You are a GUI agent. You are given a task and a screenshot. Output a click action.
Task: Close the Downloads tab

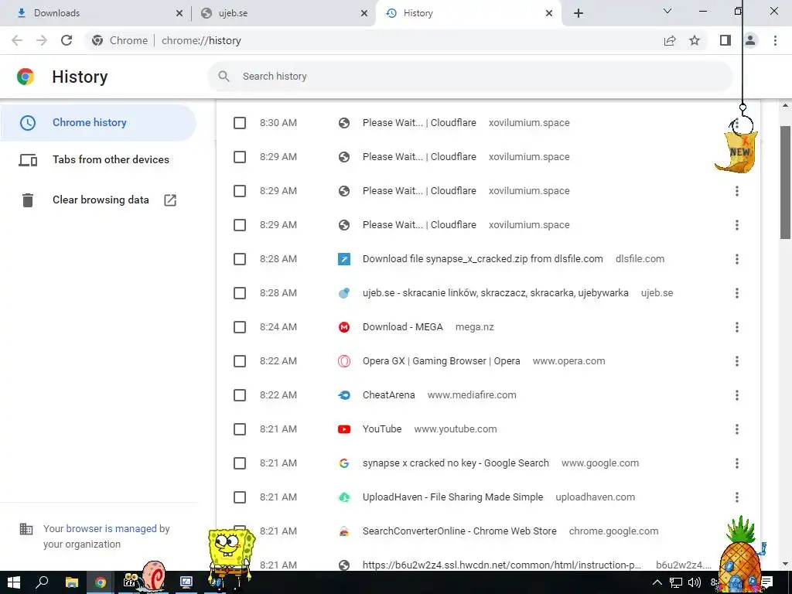179,13
